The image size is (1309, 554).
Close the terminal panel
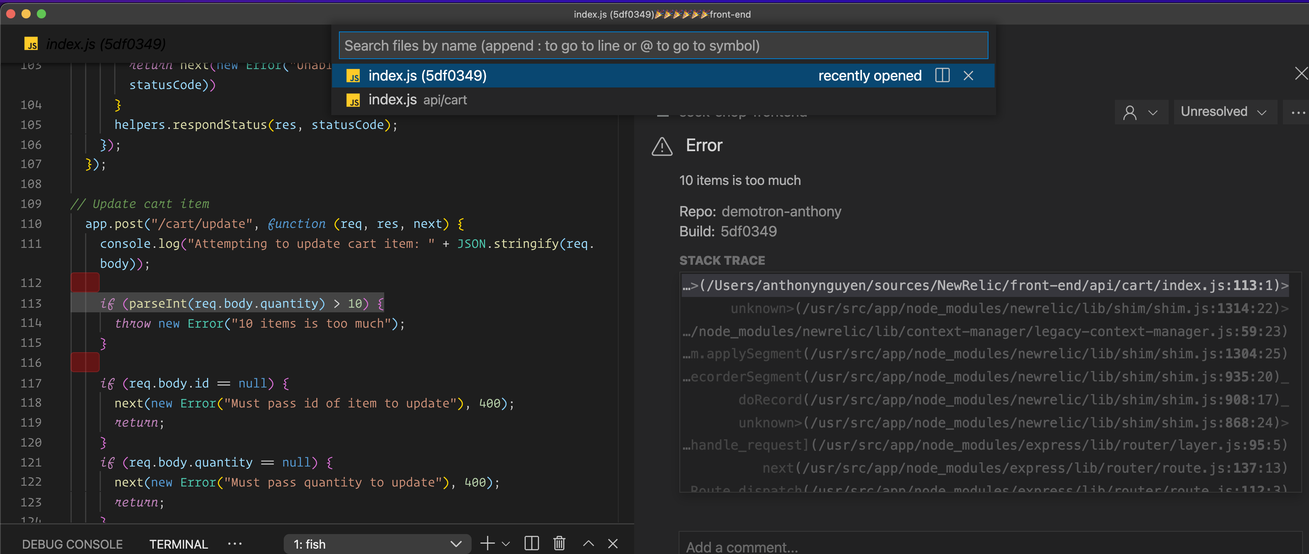tap(613, 543)
